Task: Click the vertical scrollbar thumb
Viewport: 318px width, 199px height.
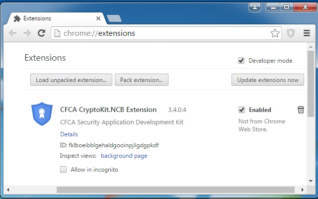Action: pyautogui.click(x=311, y=84)
